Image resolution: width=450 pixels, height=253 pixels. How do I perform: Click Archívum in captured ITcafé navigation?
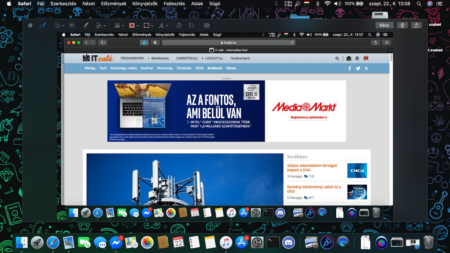coord(215,68)
